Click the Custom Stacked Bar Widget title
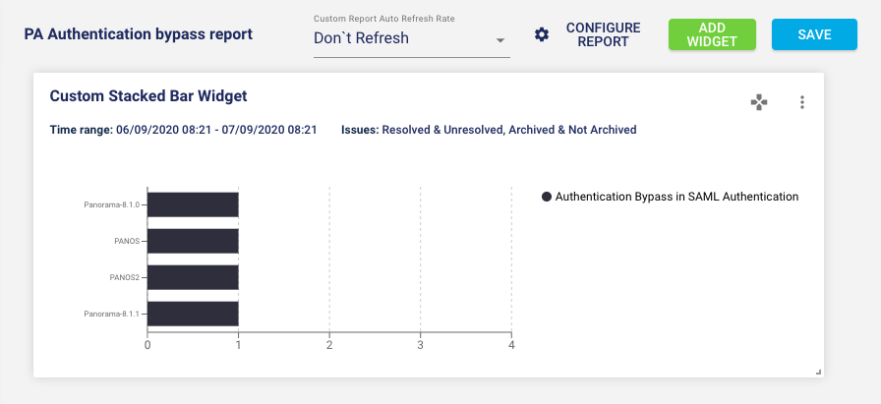 [148, 96]
